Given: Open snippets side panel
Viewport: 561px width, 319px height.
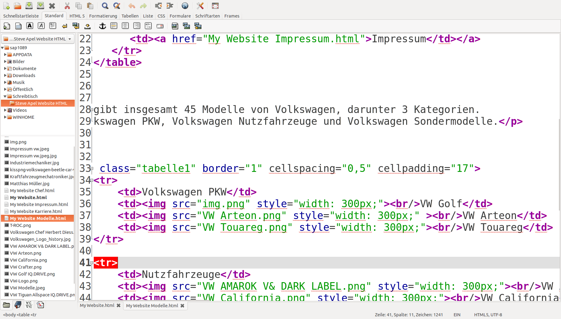Looking at the screenshot, I should tap(41, 305).
